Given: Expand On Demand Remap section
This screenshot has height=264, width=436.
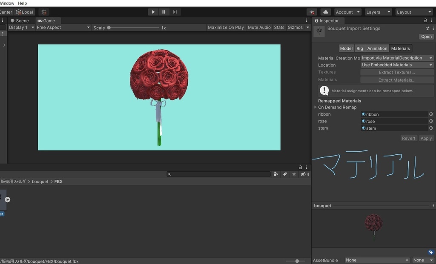Looking at the screenshot, I should point(316,108).
